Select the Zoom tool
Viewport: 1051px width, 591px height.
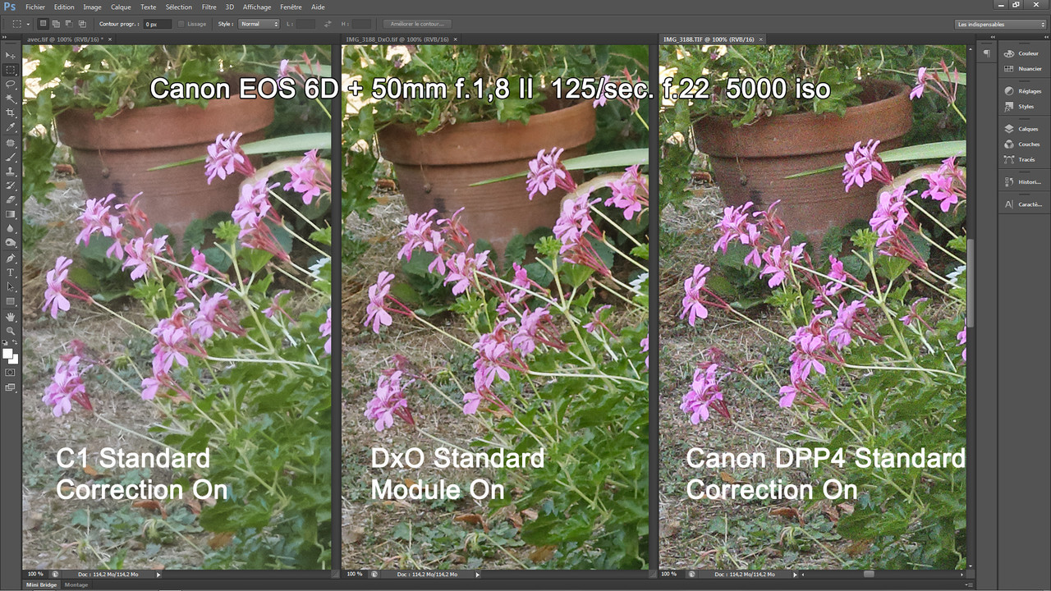coord(11,329)
